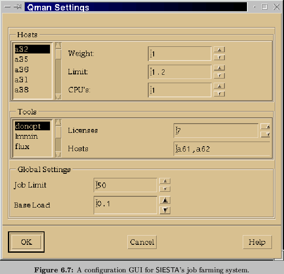Decrease the Limit value with down arrow
Screen dimensions: 284x274
(x=219, y=76)
